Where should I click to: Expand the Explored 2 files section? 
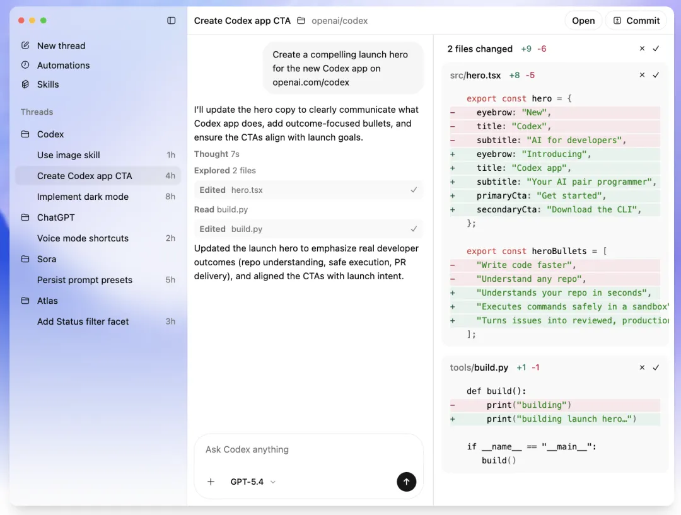tap(224, 171)
